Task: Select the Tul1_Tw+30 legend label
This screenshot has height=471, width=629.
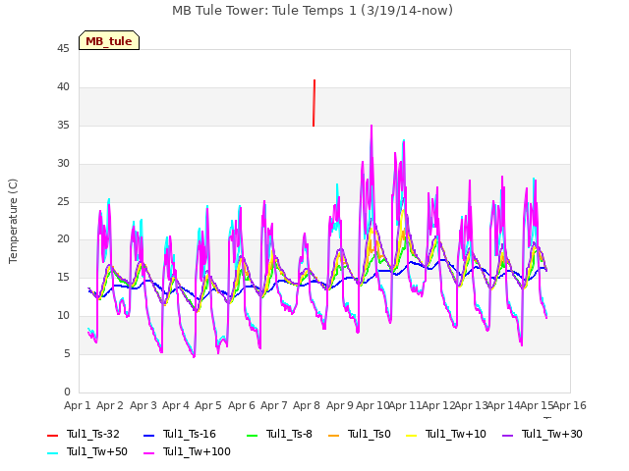Action: [552, 434]
